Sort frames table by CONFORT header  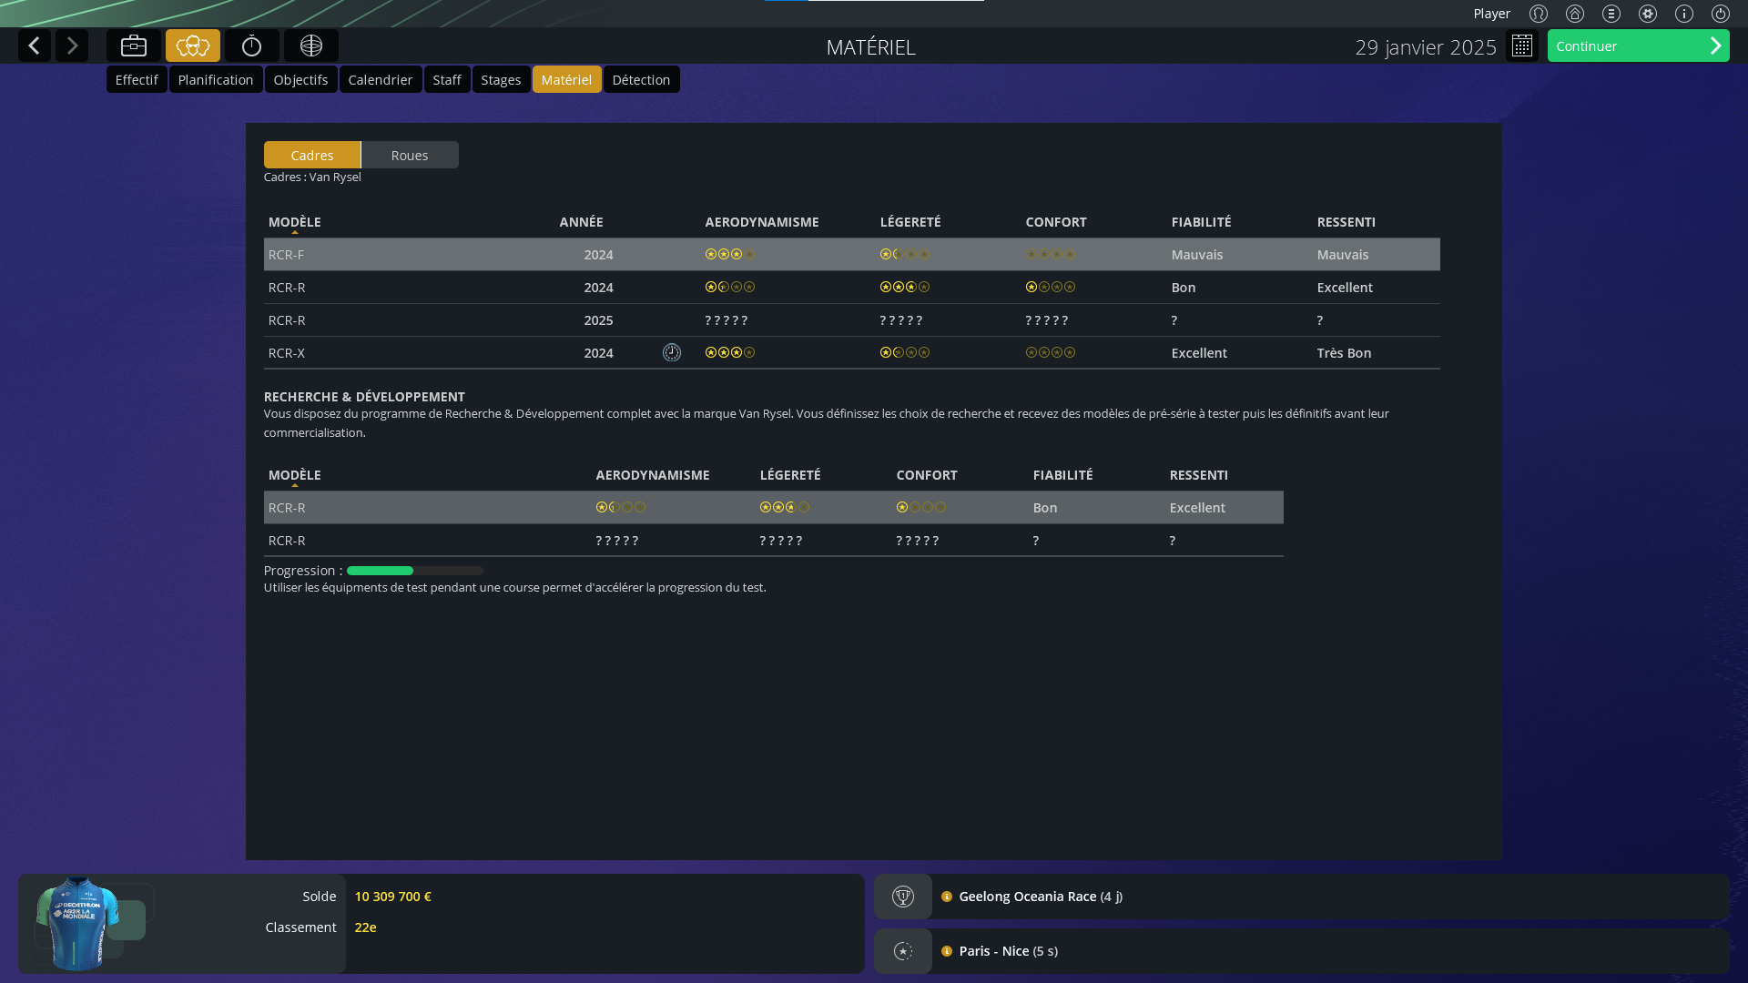coord(1056,222)
